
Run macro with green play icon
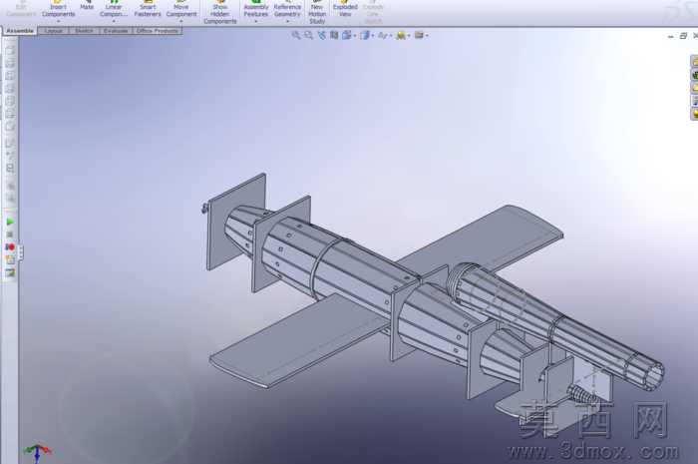click(10, 222)
